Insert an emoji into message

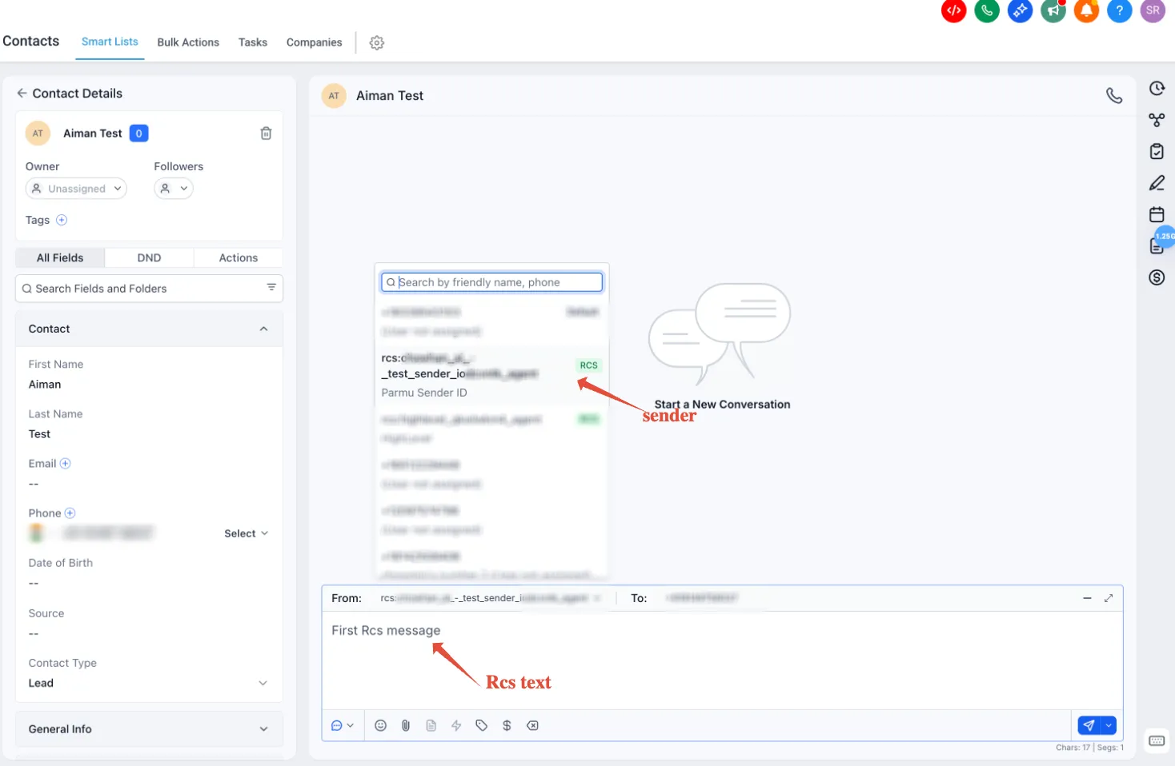click(x=381, y=725)
